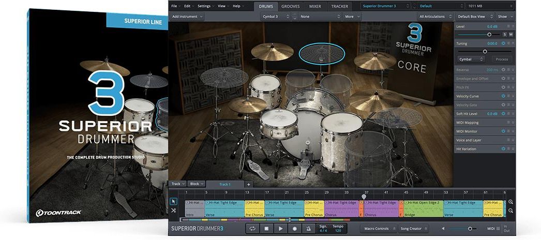The width and height of the screenshot is (541, 240).
Task: Switch to the GROOVES tab
Action: 291,6
